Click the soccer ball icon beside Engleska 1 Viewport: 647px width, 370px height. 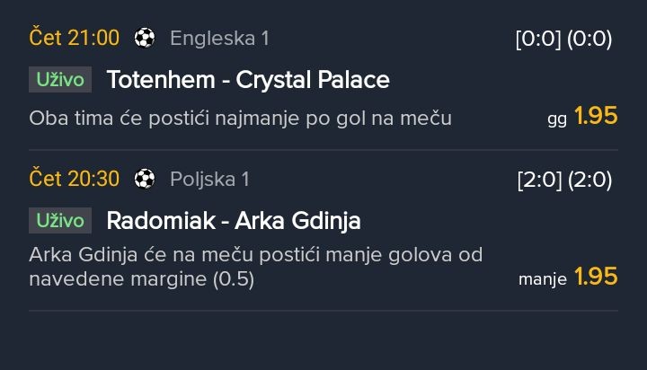(x=144, y=38)
